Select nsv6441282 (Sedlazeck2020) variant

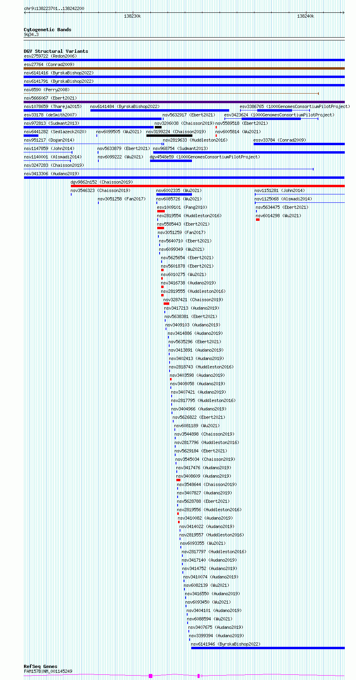pos(55,132)
